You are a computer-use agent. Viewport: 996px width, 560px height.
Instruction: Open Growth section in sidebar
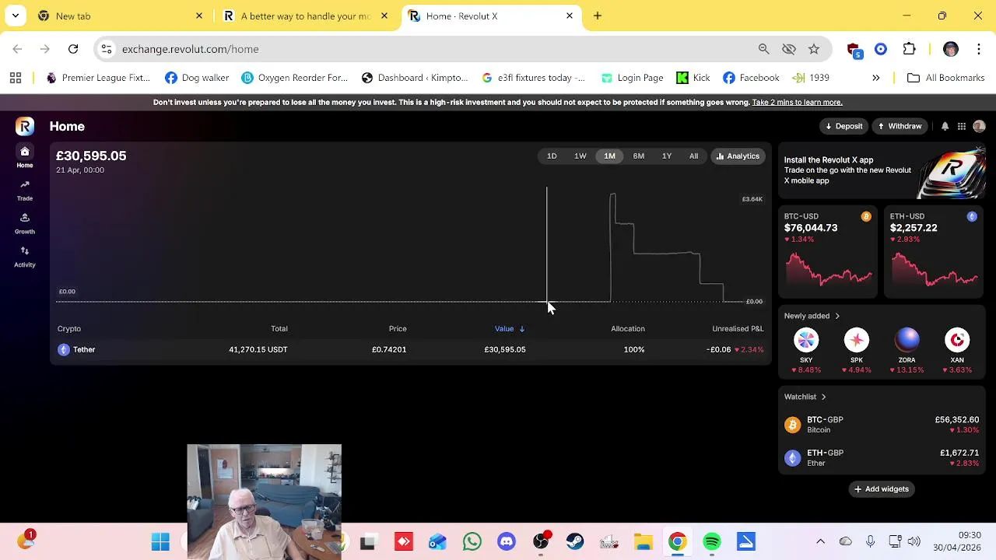(25, 223)
